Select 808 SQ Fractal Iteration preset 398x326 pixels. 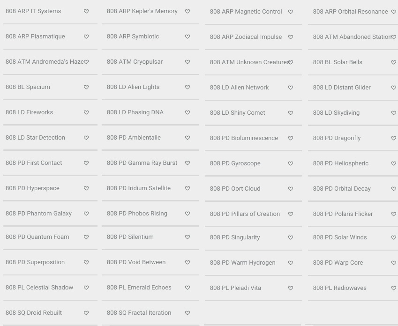139,313
